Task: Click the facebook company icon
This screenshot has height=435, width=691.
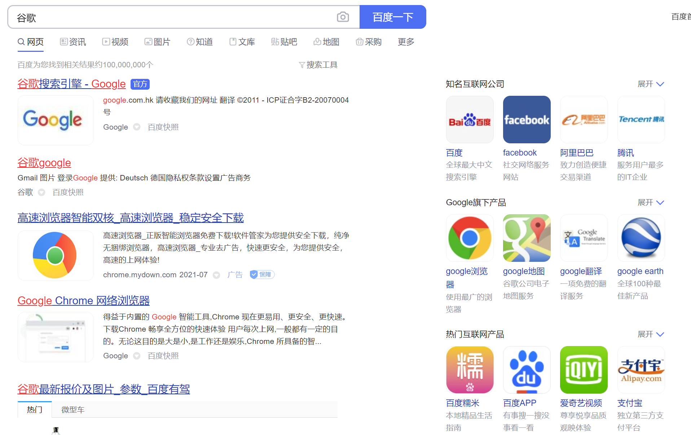Action: click(x=527, y=119)
